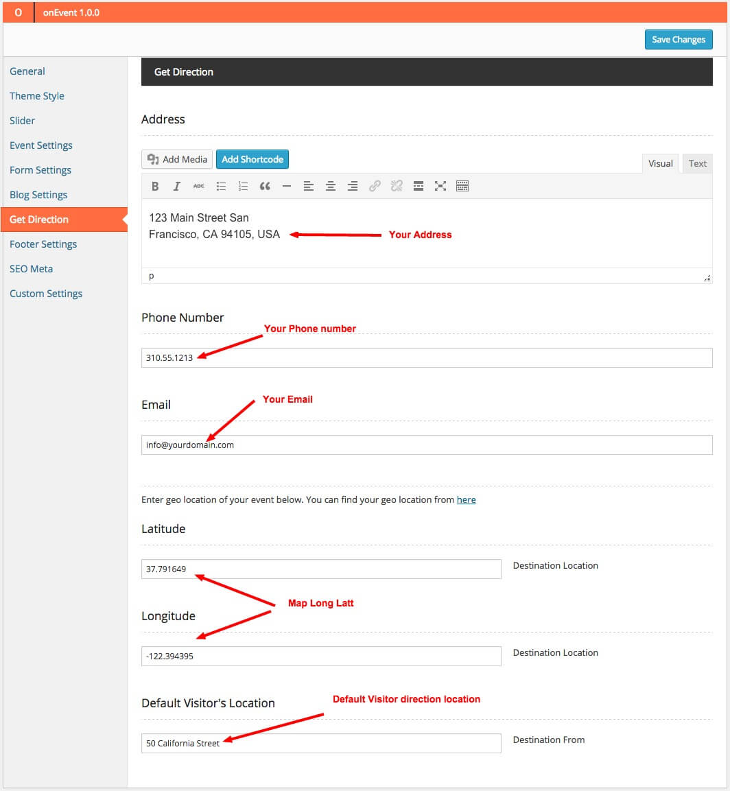The image size is (730, 791).
Task: Align text center in the editor
Action: click(x=331, y=186)
